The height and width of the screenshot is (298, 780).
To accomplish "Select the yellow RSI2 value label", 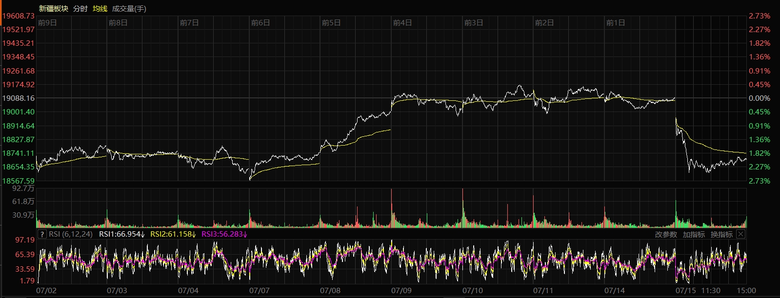I will [x=173, y=234].
